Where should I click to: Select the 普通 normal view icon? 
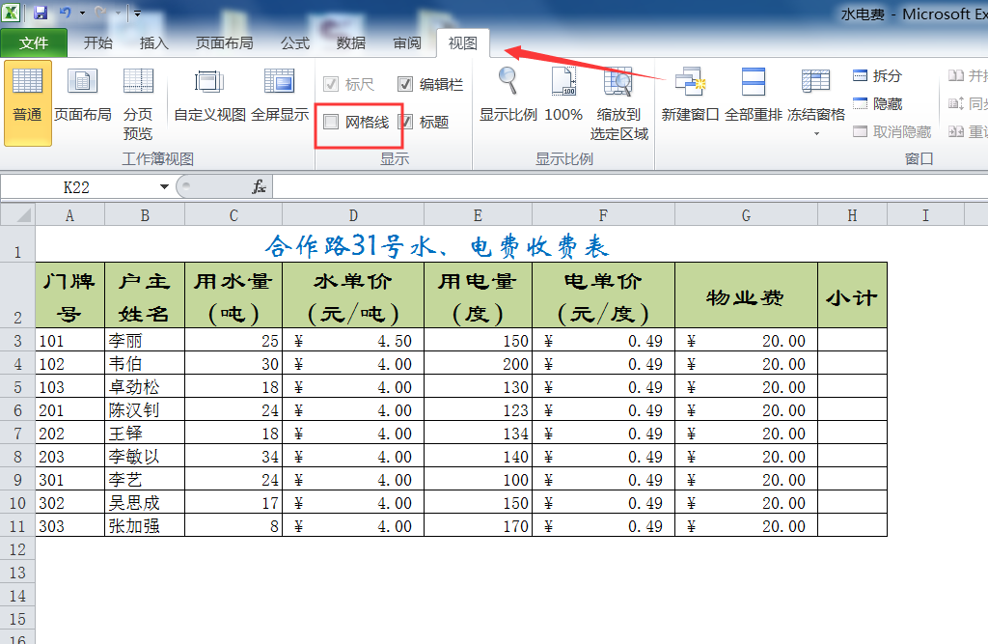27,100
